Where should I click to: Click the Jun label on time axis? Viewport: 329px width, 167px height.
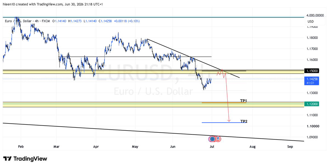coord(173,147)
